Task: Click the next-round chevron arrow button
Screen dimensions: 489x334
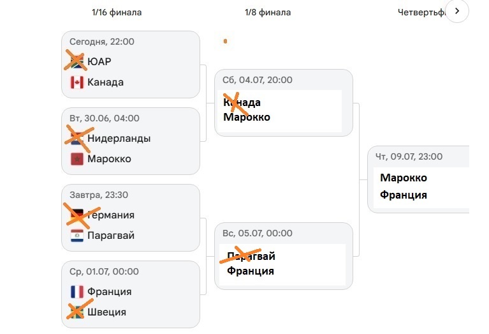Action: [x=457, y=11]
